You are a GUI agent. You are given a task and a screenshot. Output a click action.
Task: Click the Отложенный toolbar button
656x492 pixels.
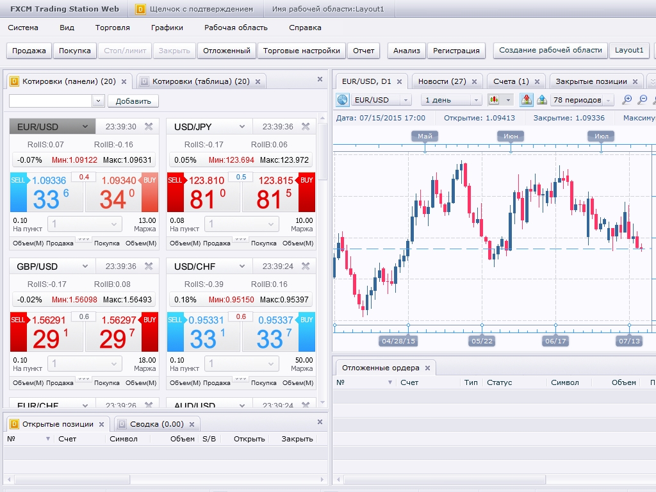(226, 51)
